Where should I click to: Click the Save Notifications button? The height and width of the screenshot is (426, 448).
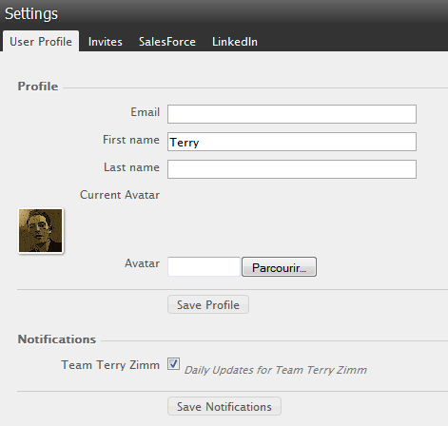coord(224,406)
